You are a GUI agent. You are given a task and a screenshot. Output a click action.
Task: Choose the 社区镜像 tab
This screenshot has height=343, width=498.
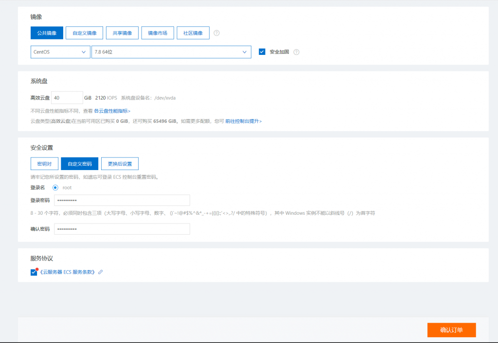pos(193,33)
